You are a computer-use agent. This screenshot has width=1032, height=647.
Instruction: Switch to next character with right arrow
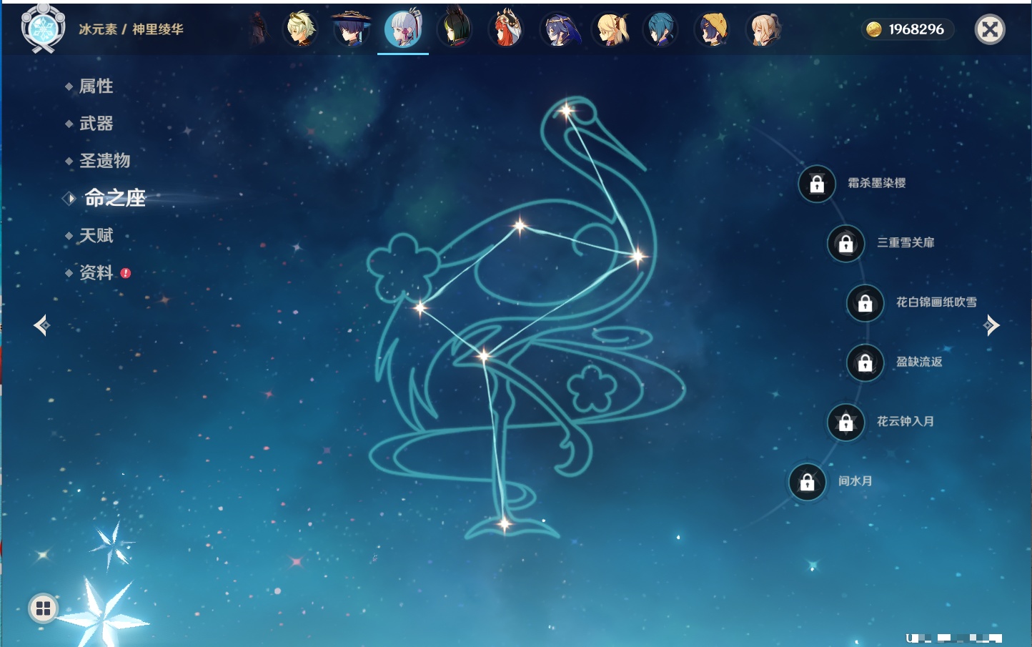pos(991,325)
